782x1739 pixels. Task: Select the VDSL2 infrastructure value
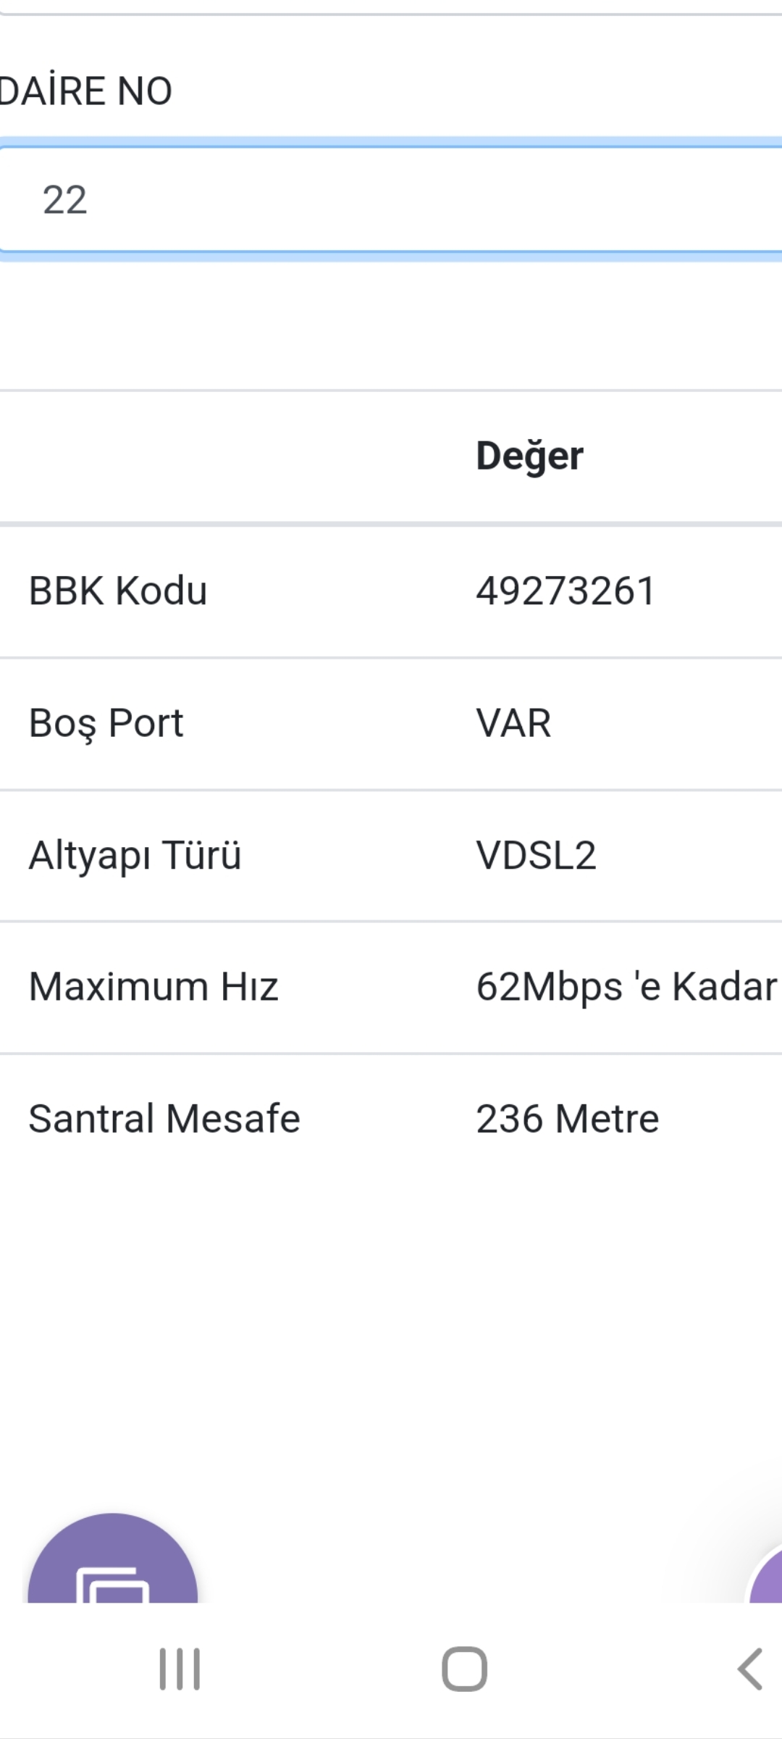(x=536, y=855)
